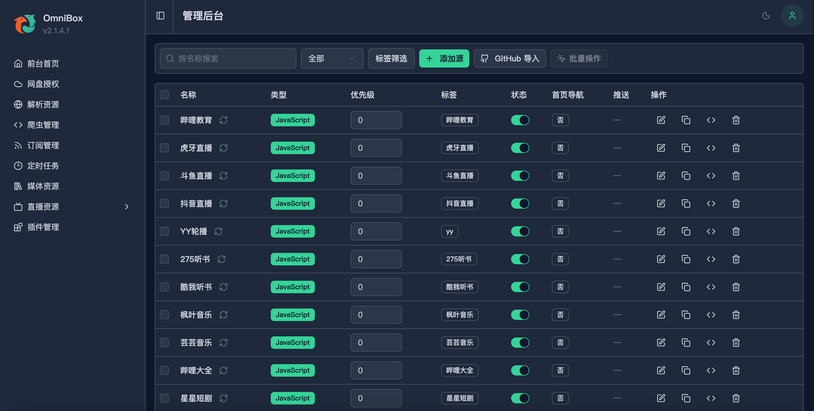Click the yy tag badge
Image resolution: width=814 pixels, height=411 pixels.
(x=449, y=231)
